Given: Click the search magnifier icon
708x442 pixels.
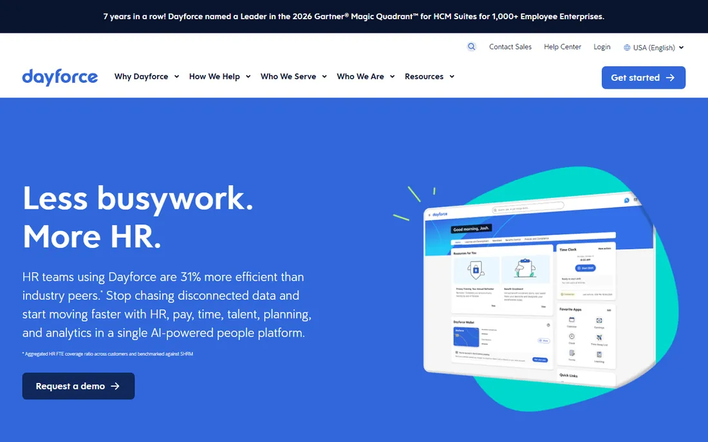Looking at the screenshot, I should click(x=471, y=47).
